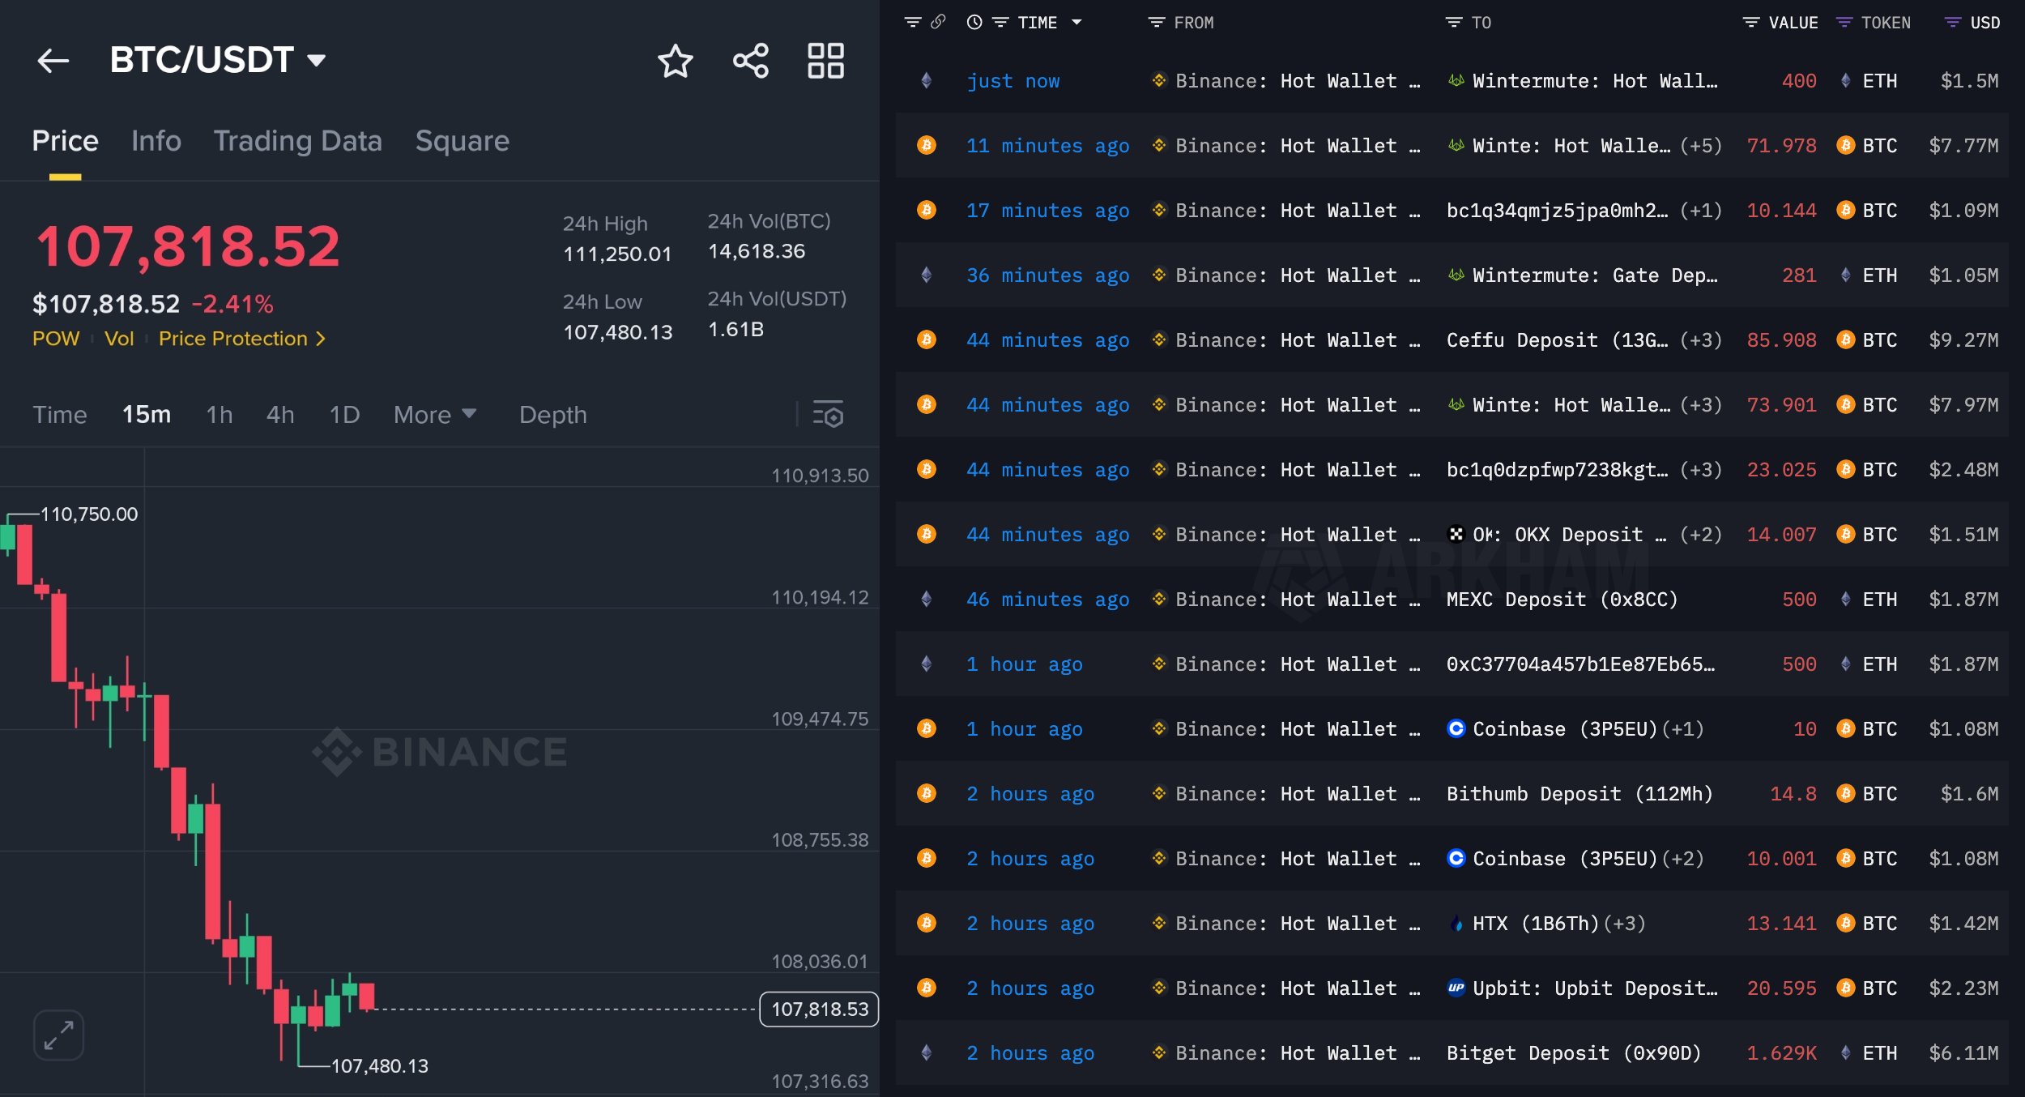The image size is (2025, 1097).
Task: Open chart settings icon beside Depth
Action: [828, 414]
